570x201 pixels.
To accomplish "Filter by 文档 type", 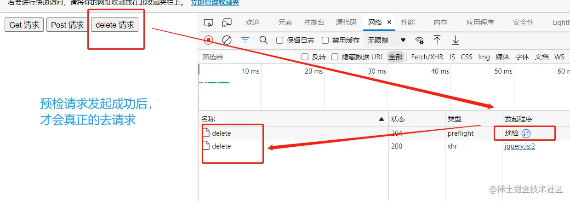I will [541, 57].
